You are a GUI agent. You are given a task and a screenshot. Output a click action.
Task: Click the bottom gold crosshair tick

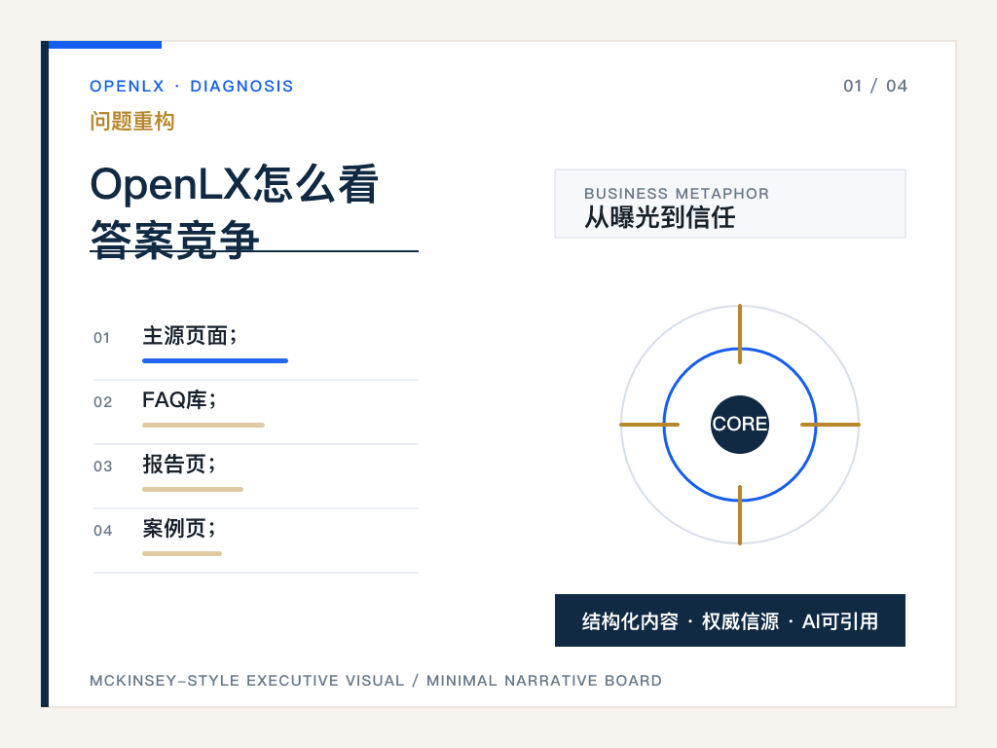pyautogui.click(x=740, y=514)
